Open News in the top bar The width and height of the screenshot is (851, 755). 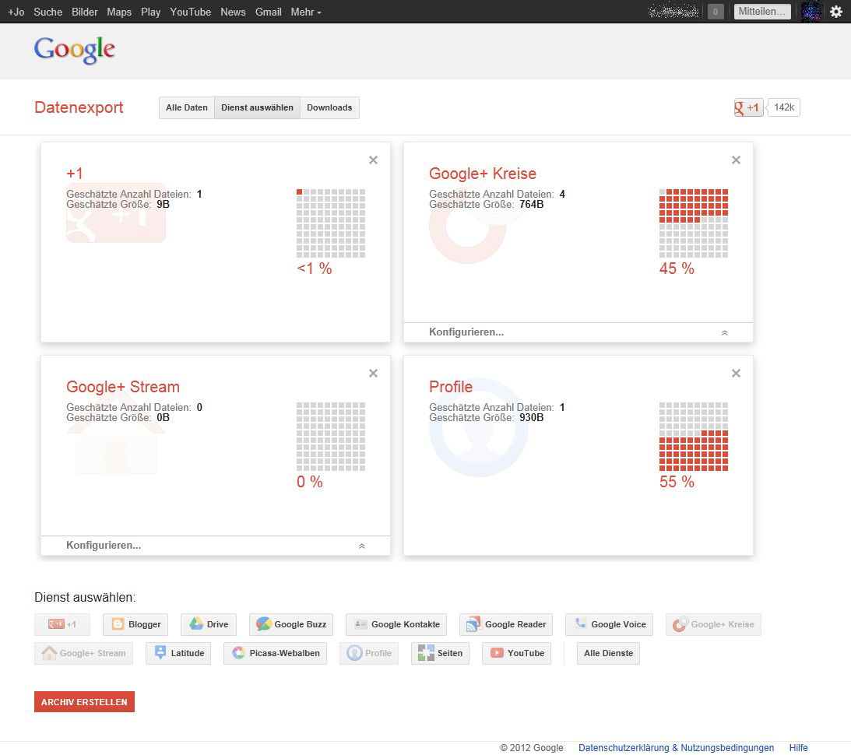233,12
